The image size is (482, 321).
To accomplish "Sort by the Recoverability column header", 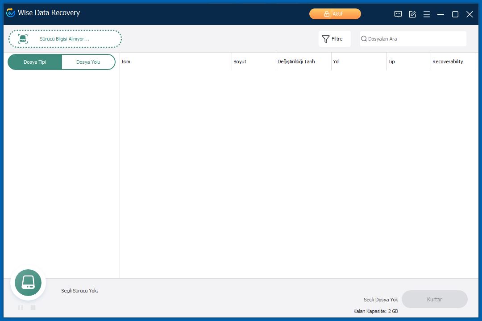I will click(453, 62).
